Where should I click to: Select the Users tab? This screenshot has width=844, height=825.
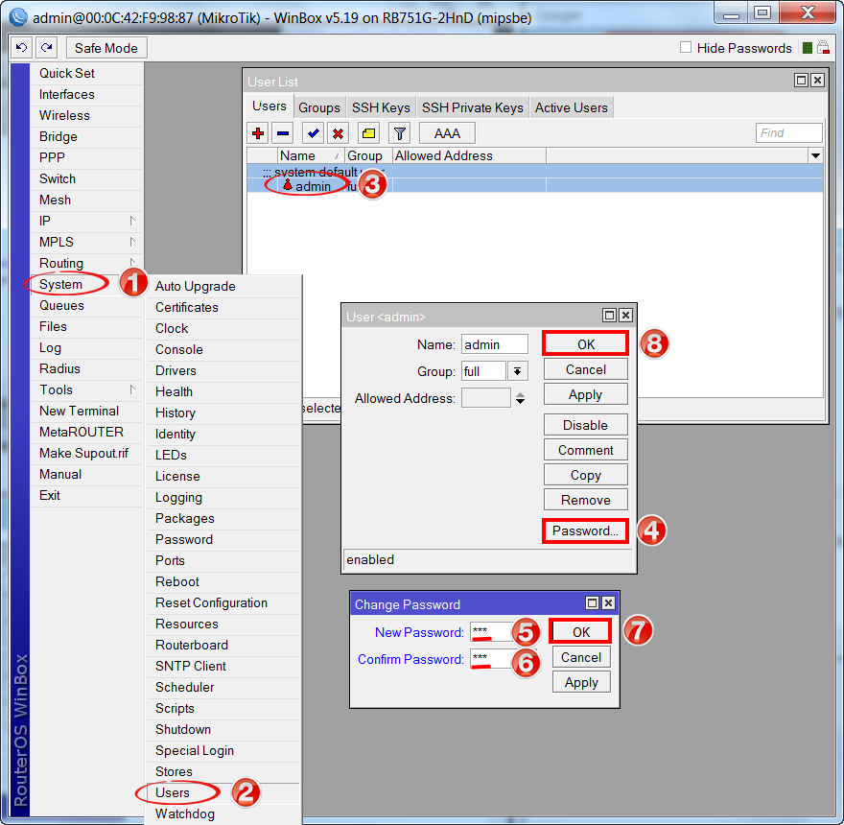click(270, 106)
